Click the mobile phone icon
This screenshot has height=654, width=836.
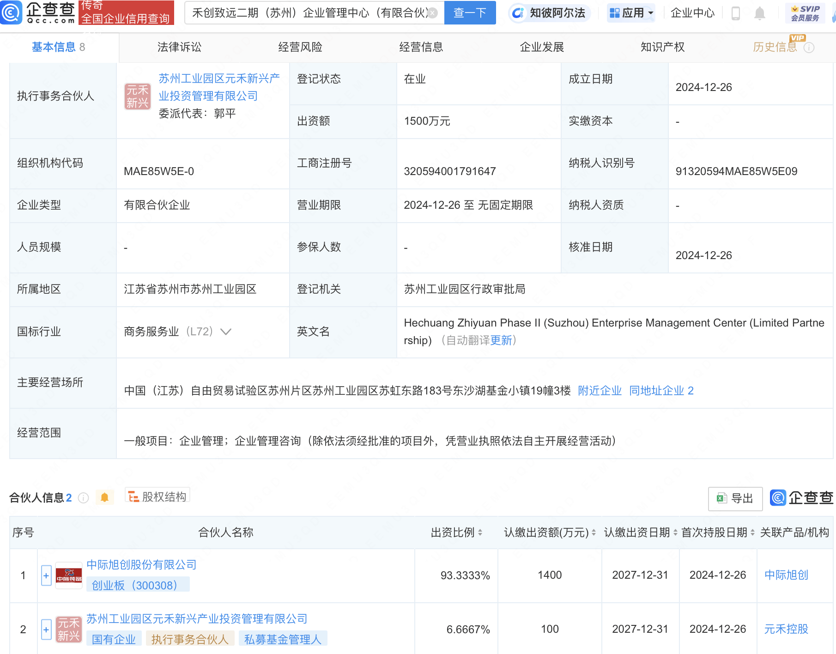click(736, 13)
